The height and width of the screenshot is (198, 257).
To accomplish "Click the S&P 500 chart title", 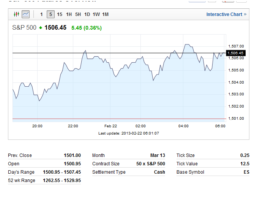I will coord(24,27).
